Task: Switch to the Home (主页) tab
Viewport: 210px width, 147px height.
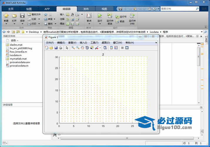Action: tap(11, 9)
